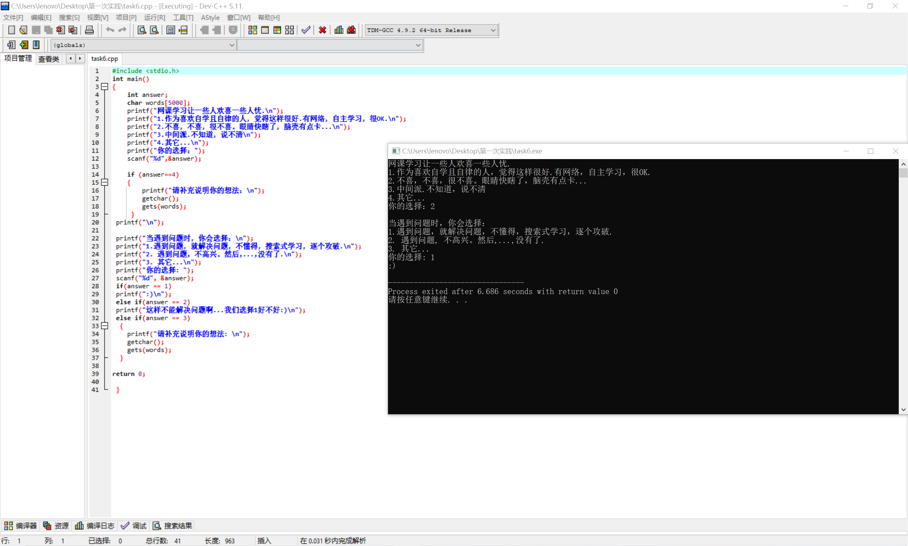Click the red X stop execution icon
This screenshot has width=908, height=546.
point(322,30)
